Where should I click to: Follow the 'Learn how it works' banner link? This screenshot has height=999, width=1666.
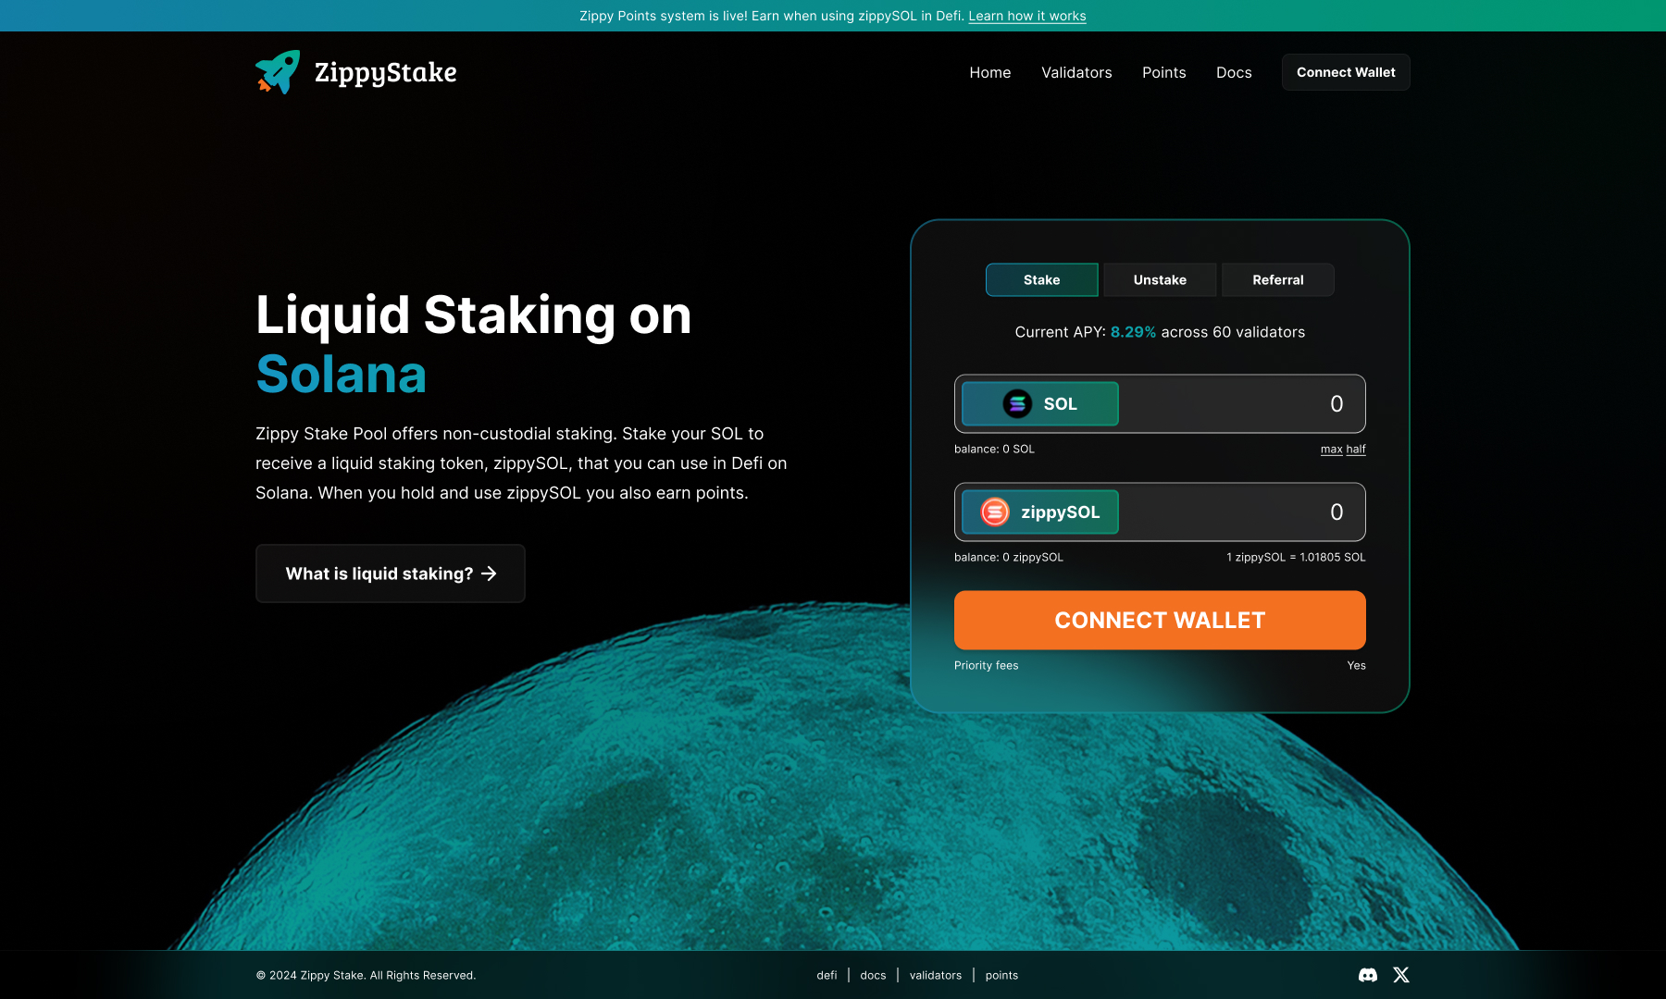point(1027,16)
